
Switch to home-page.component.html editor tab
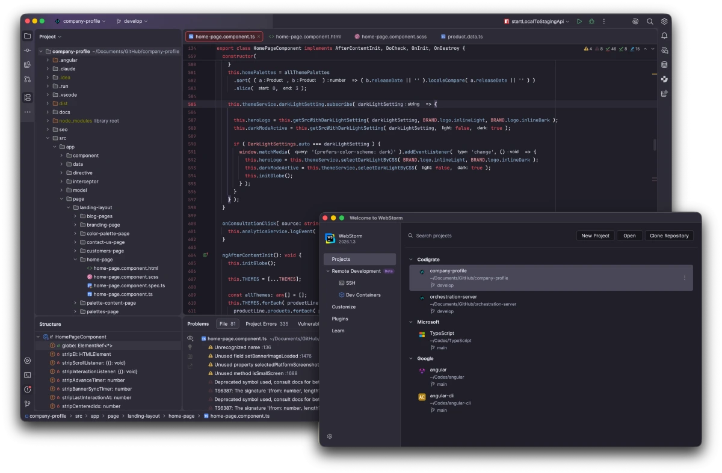point(304,37)
